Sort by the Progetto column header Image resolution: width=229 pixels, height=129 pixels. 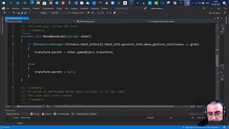point(151,118)
